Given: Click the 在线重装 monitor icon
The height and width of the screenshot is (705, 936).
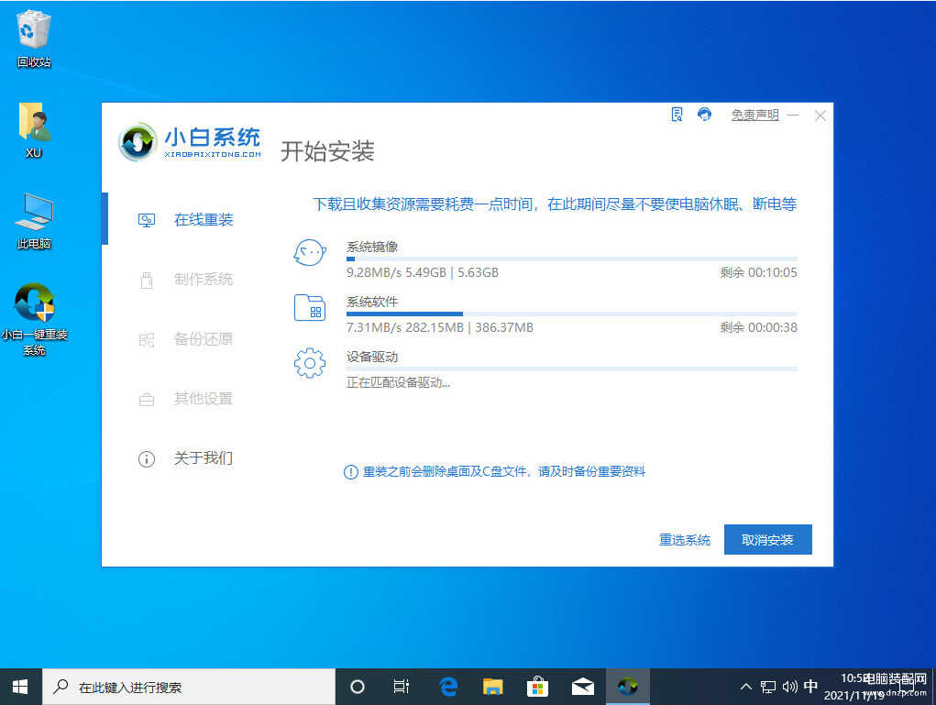Looking at the screenshot, I should pyautogui.click(x=147, y=220).
